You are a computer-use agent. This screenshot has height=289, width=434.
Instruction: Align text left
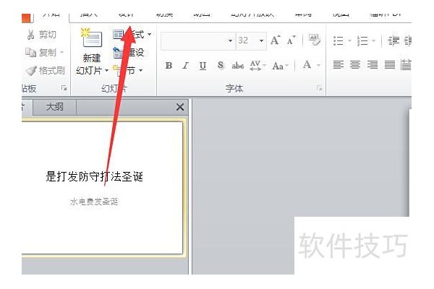point(339,65)
